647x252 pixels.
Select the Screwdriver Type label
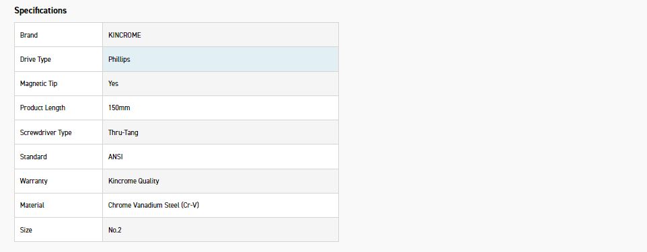point(46,132)
